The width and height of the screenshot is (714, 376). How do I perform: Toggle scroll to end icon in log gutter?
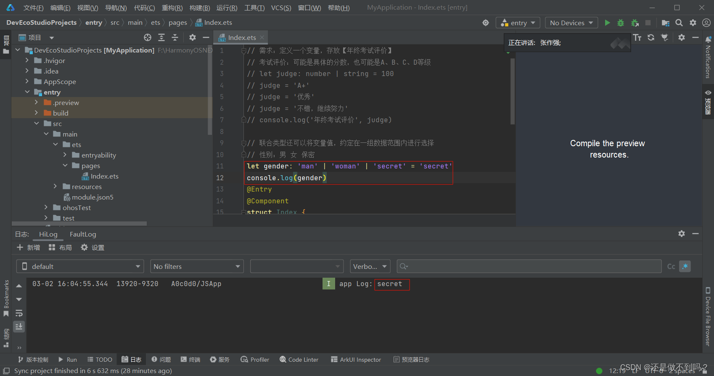[x=19, y=326]
